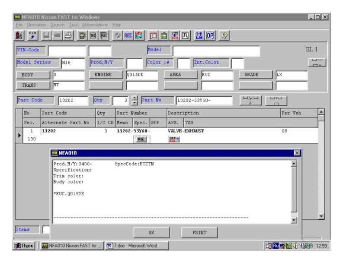Click the Int.Color input field
The width and height of the screenshot is (346, 259).
click(x=237, y=63)
